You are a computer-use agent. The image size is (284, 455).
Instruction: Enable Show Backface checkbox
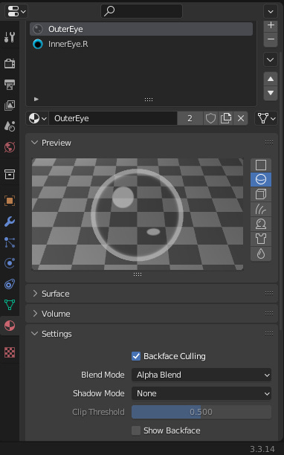pyautogui.click(x=136, y=430)
